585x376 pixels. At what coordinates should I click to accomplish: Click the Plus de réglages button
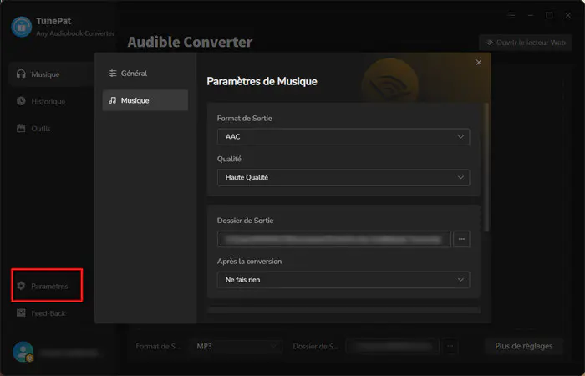coord(523,346)
